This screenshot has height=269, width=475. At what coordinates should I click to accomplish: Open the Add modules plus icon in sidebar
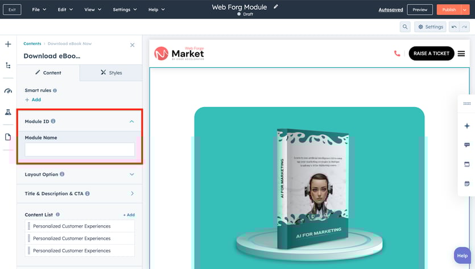click(x=8, y=44)
